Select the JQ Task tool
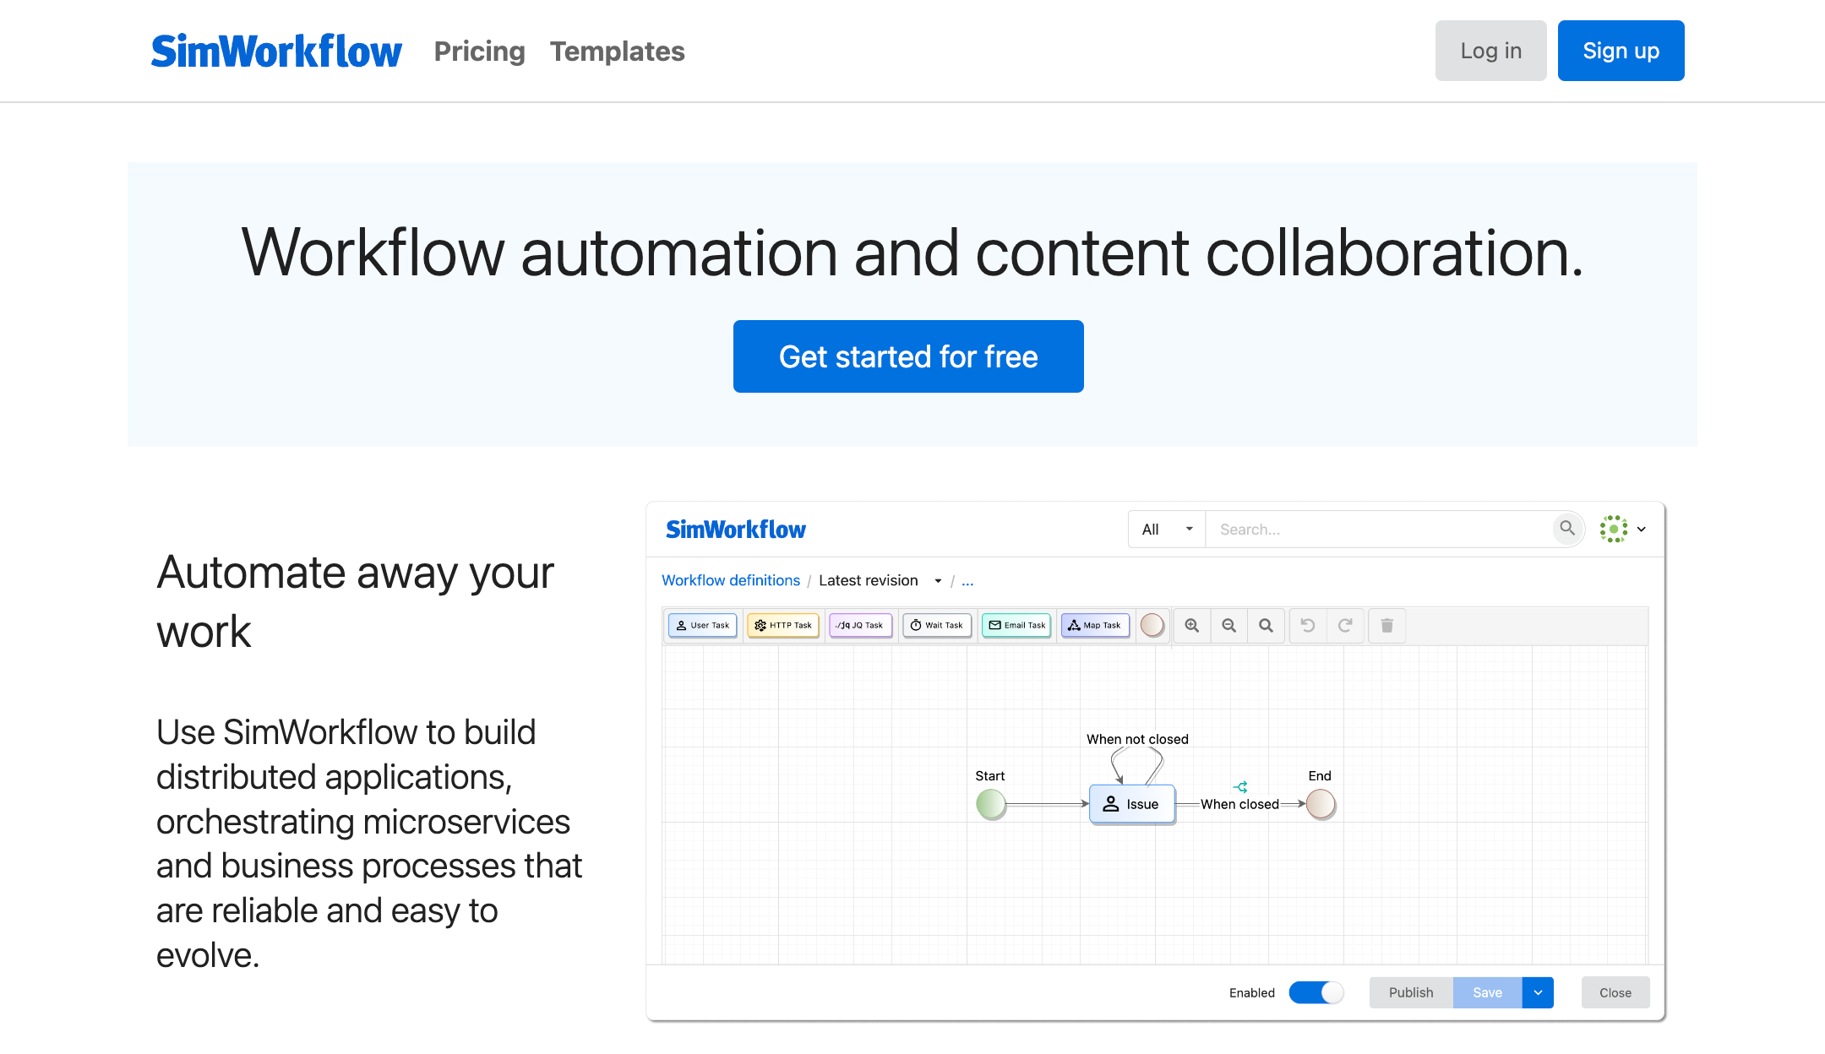The height and width of the screenshot is (1054, 1825). click(x=860, y=626)
